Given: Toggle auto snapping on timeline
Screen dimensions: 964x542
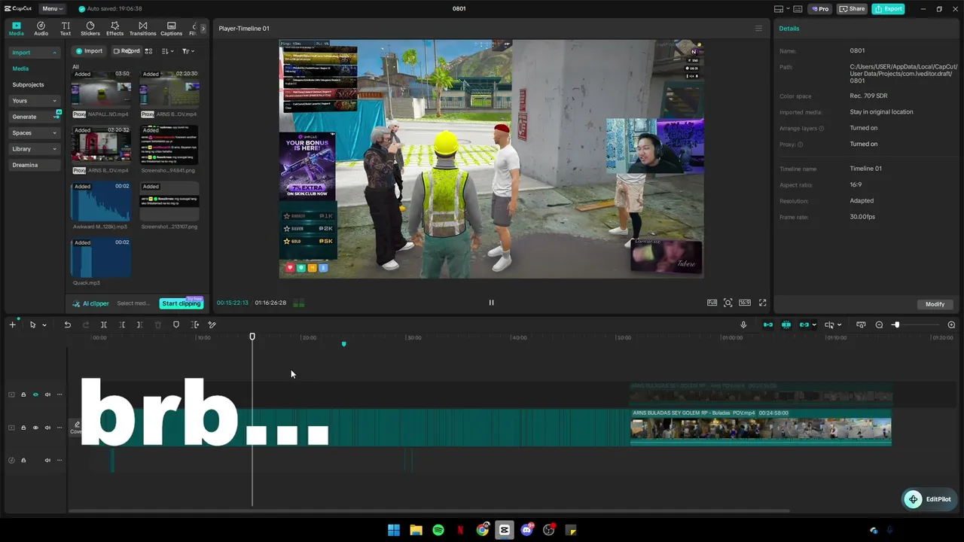Looking at the screenshot, I should tap(786, 324).
